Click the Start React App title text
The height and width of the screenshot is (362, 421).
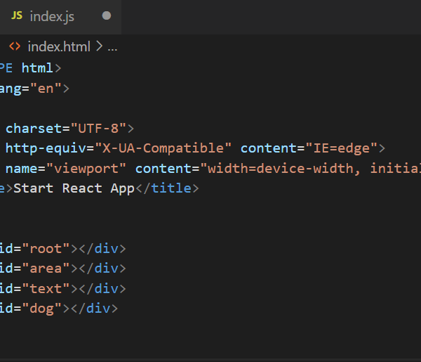click(x=75, y=188)
